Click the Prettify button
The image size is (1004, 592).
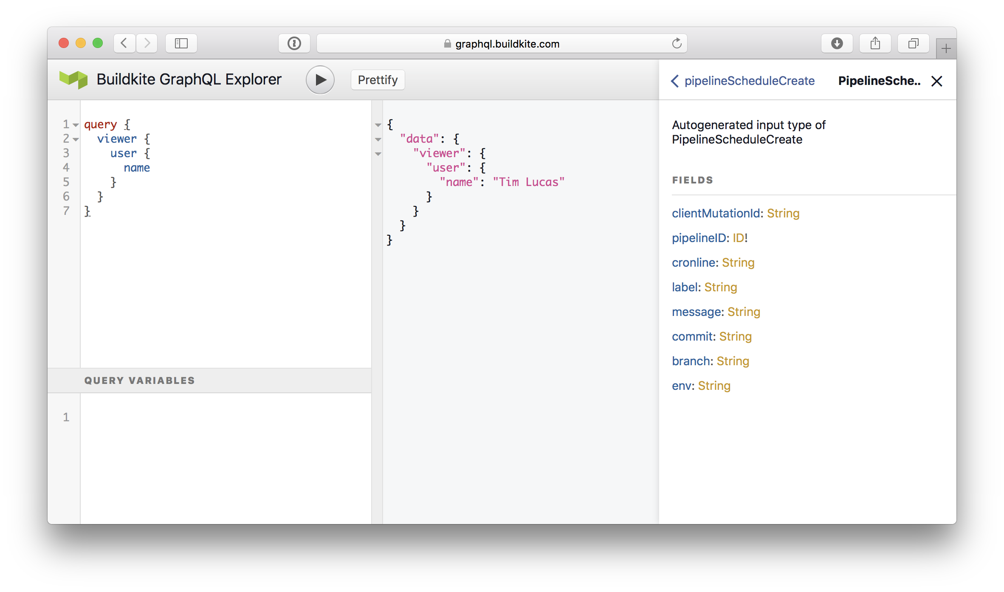[378, 80]
